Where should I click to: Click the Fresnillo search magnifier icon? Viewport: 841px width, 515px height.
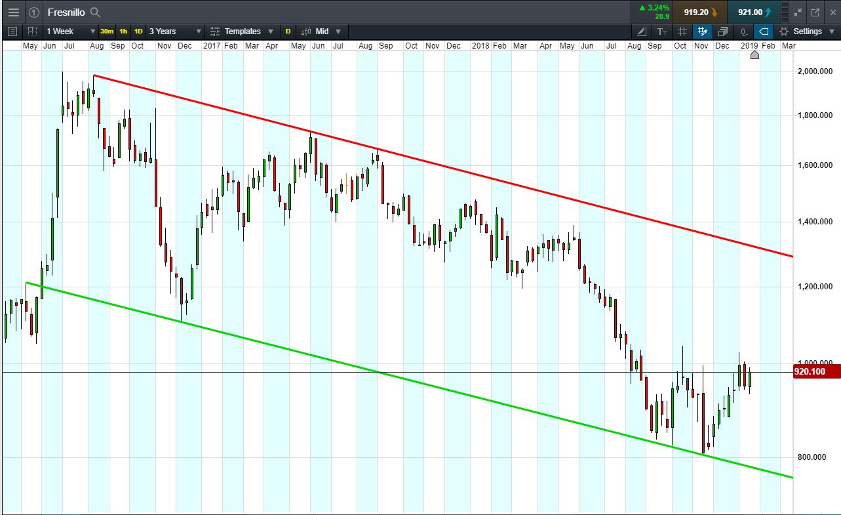click(95, 12)
